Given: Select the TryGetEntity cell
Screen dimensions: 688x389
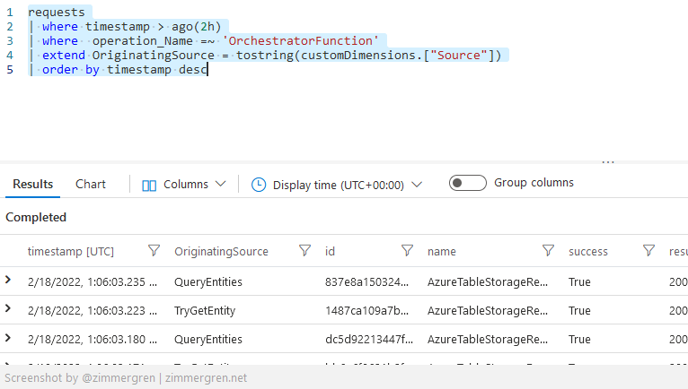Looking at the screenshot, I should click(205, 311).
